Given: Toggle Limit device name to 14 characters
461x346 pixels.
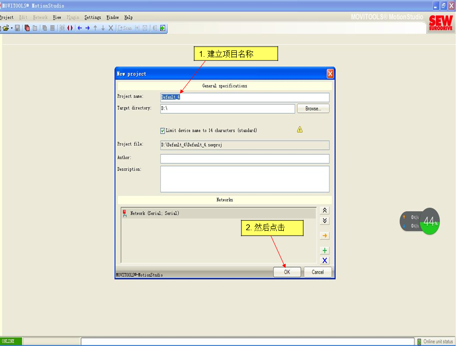Looking at the screenshot, I should click(x=163, y=131).
